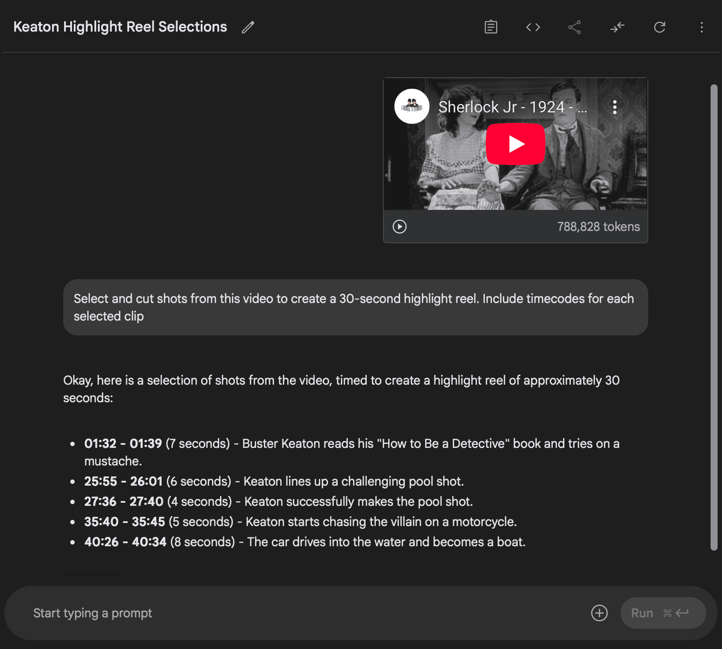Enable compare mode with the arrows icon
Image resolution: width=722 pixels, height=649 pixels.
tap(617, 27)
